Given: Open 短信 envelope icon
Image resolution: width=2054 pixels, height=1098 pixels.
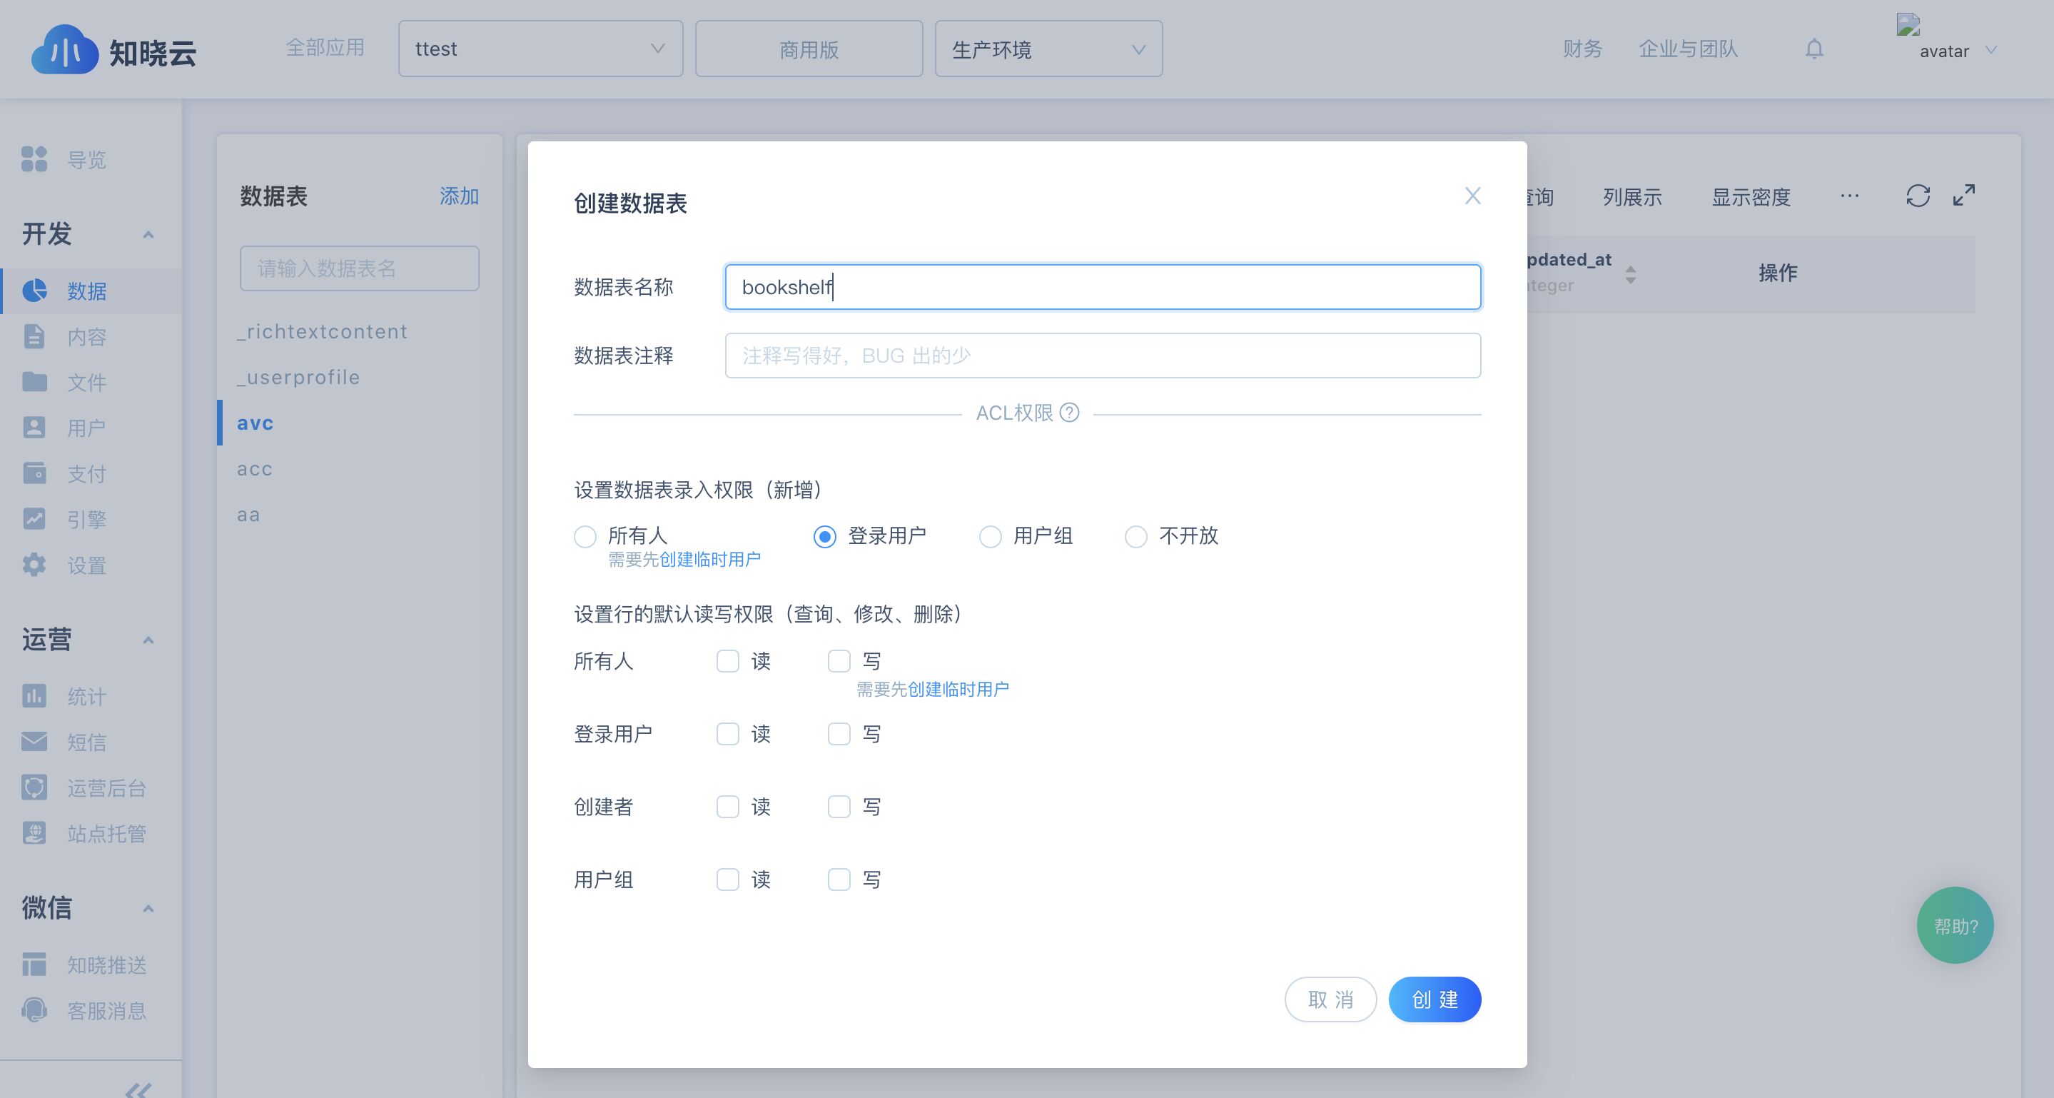Looking at the screenshot, I should click(34, 742).
